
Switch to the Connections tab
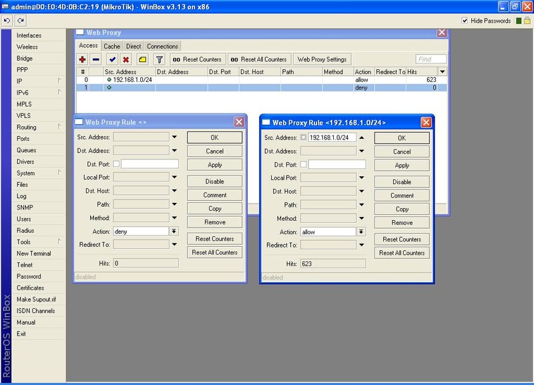point(162,46)
